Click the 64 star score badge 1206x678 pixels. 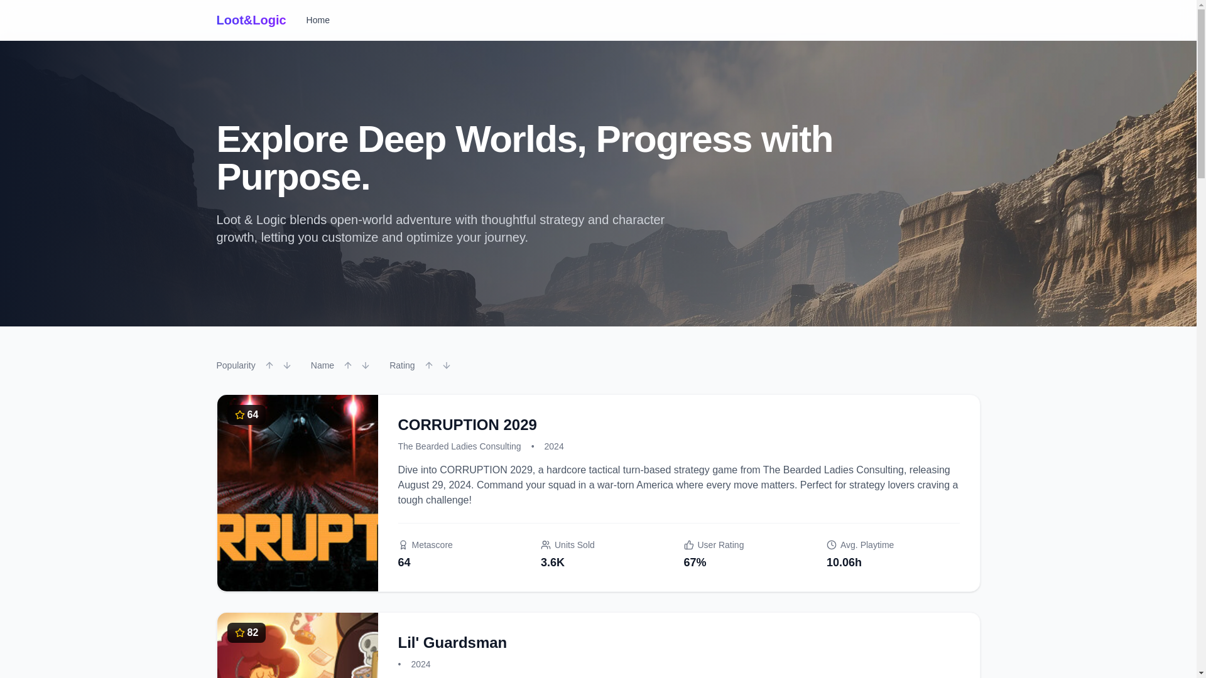tap(246, 415)
